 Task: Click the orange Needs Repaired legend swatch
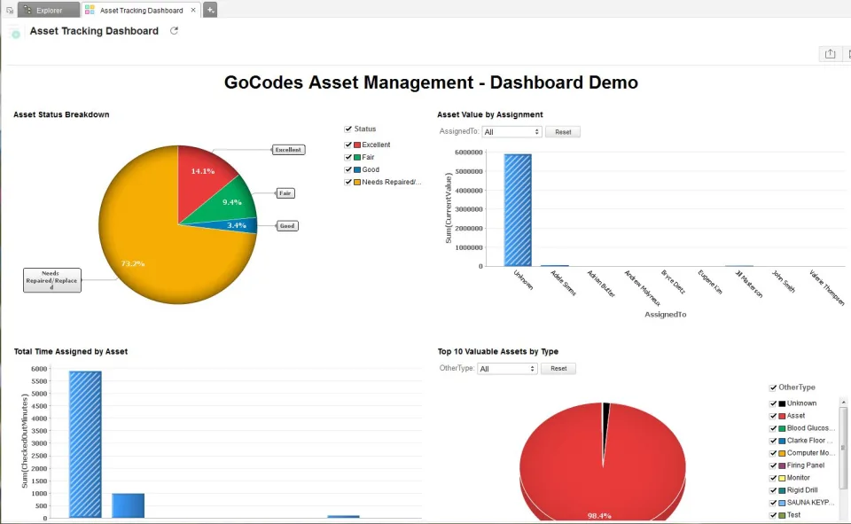pyautogui.click(x=357, y=183)
